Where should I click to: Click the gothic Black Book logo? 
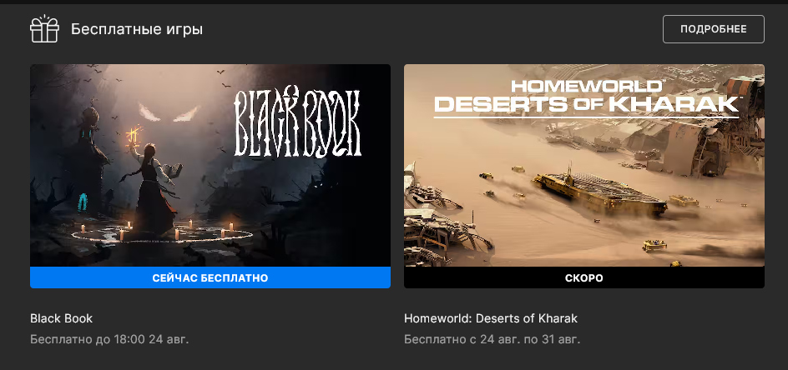297,122
